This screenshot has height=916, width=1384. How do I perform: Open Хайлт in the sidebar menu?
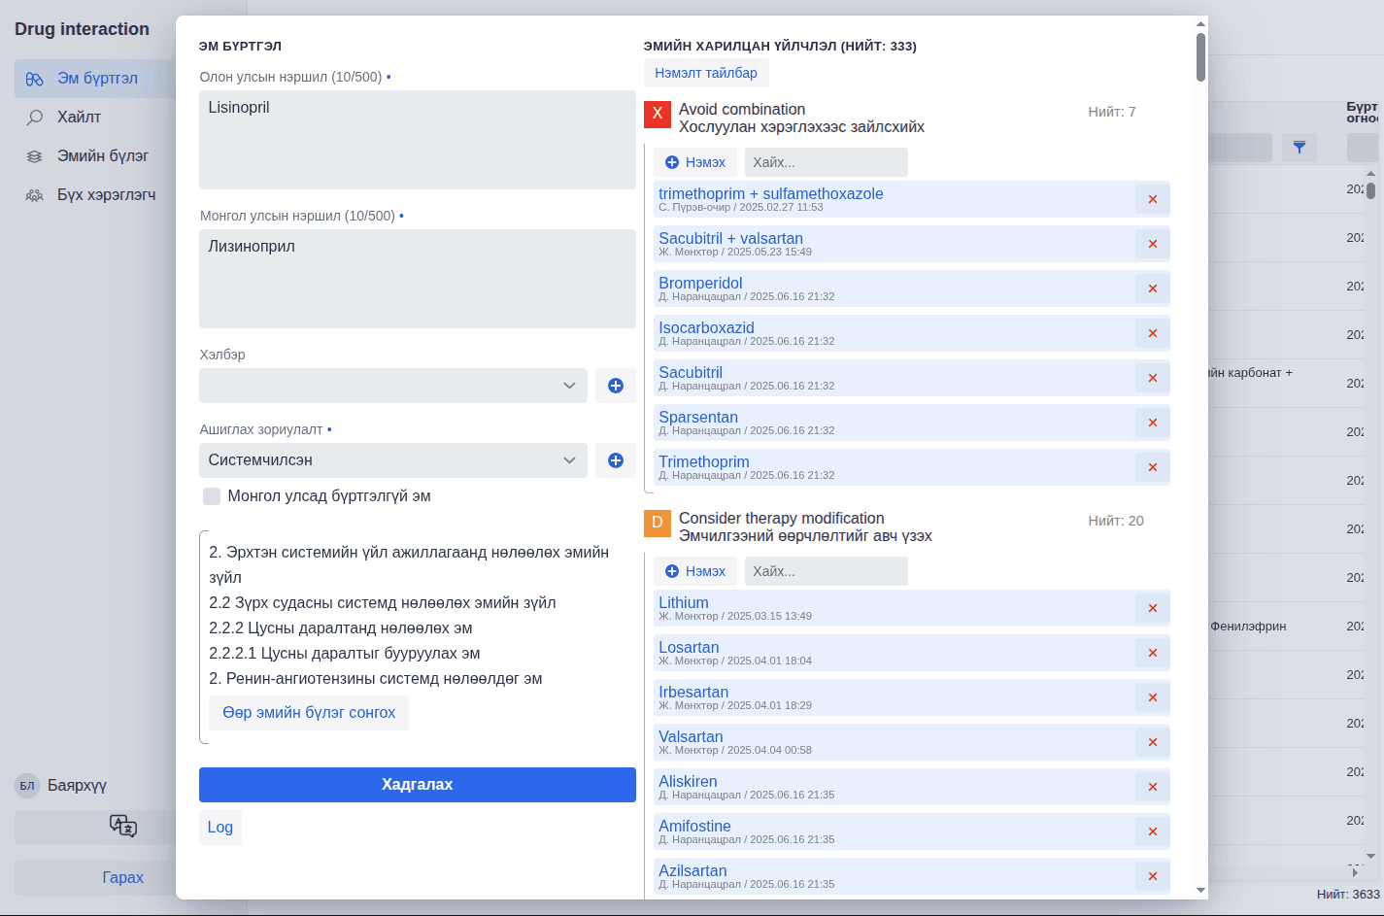[79, 118]
